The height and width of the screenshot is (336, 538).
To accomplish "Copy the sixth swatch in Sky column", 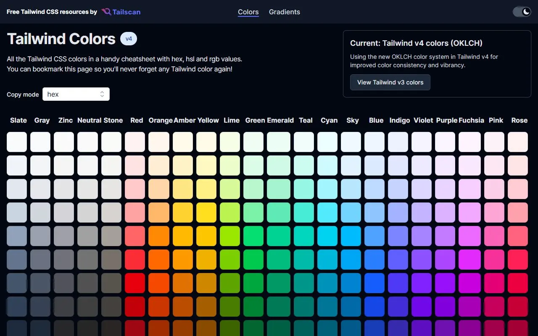I will (x=351, y=260).
